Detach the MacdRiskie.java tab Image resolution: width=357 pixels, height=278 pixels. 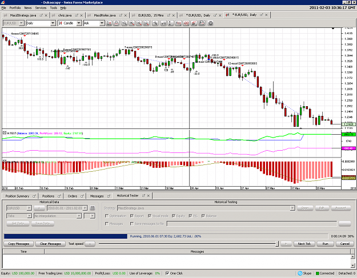point(121,15)
